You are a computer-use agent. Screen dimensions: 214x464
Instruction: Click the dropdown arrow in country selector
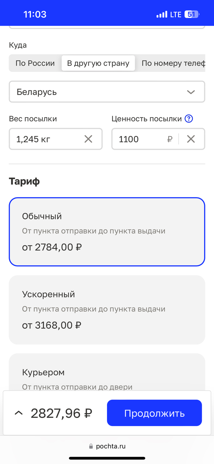point(191,92)
